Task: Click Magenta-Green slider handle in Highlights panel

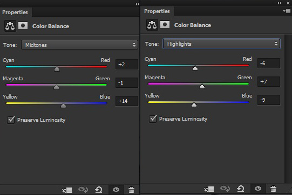Action: click(x=202, y=86)
